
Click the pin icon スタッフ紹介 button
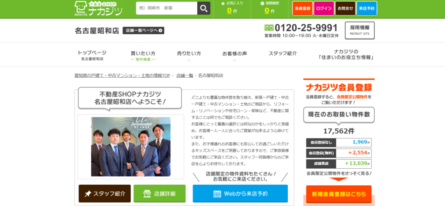point(104,193)
